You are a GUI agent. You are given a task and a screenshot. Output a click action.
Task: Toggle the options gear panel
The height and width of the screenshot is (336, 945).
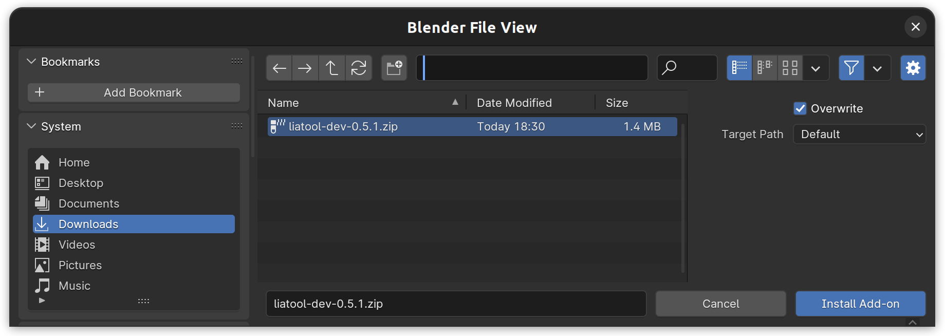[x=913, y=68]
